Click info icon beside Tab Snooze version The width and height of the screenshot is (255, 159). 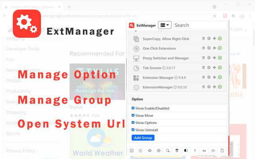(x=164, y=68)
